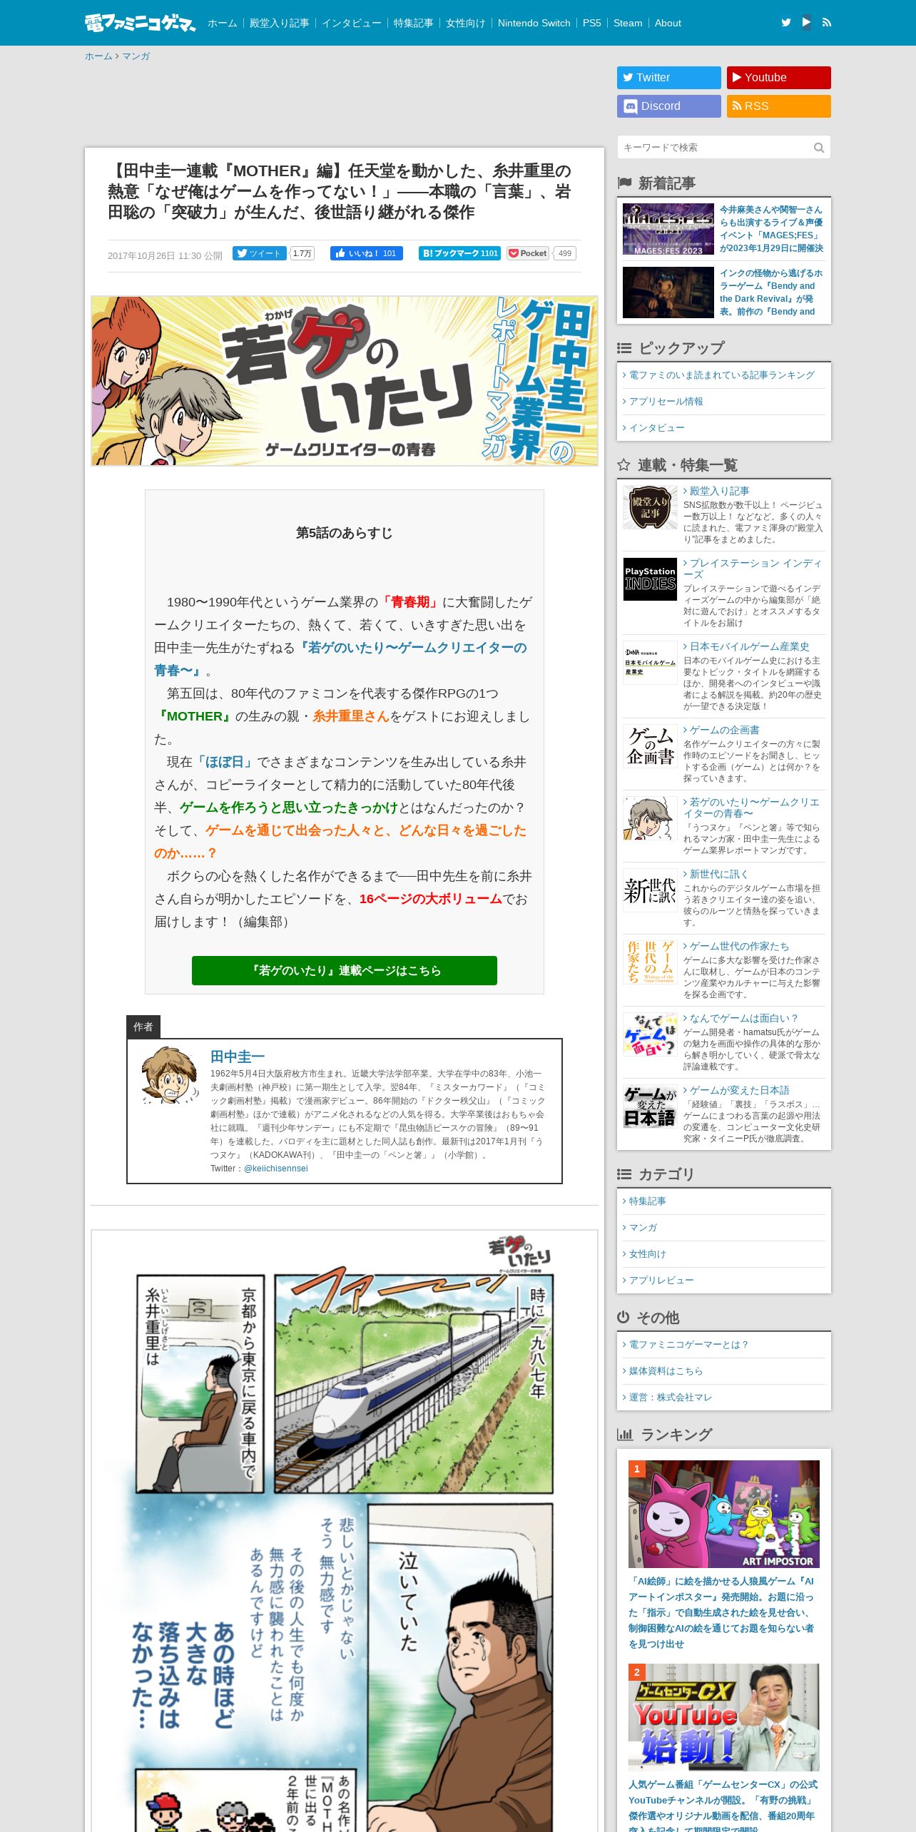Open @keiichisennsei Twitter link
This screenshot has height=1832, width=916.
pos(276,1169)
